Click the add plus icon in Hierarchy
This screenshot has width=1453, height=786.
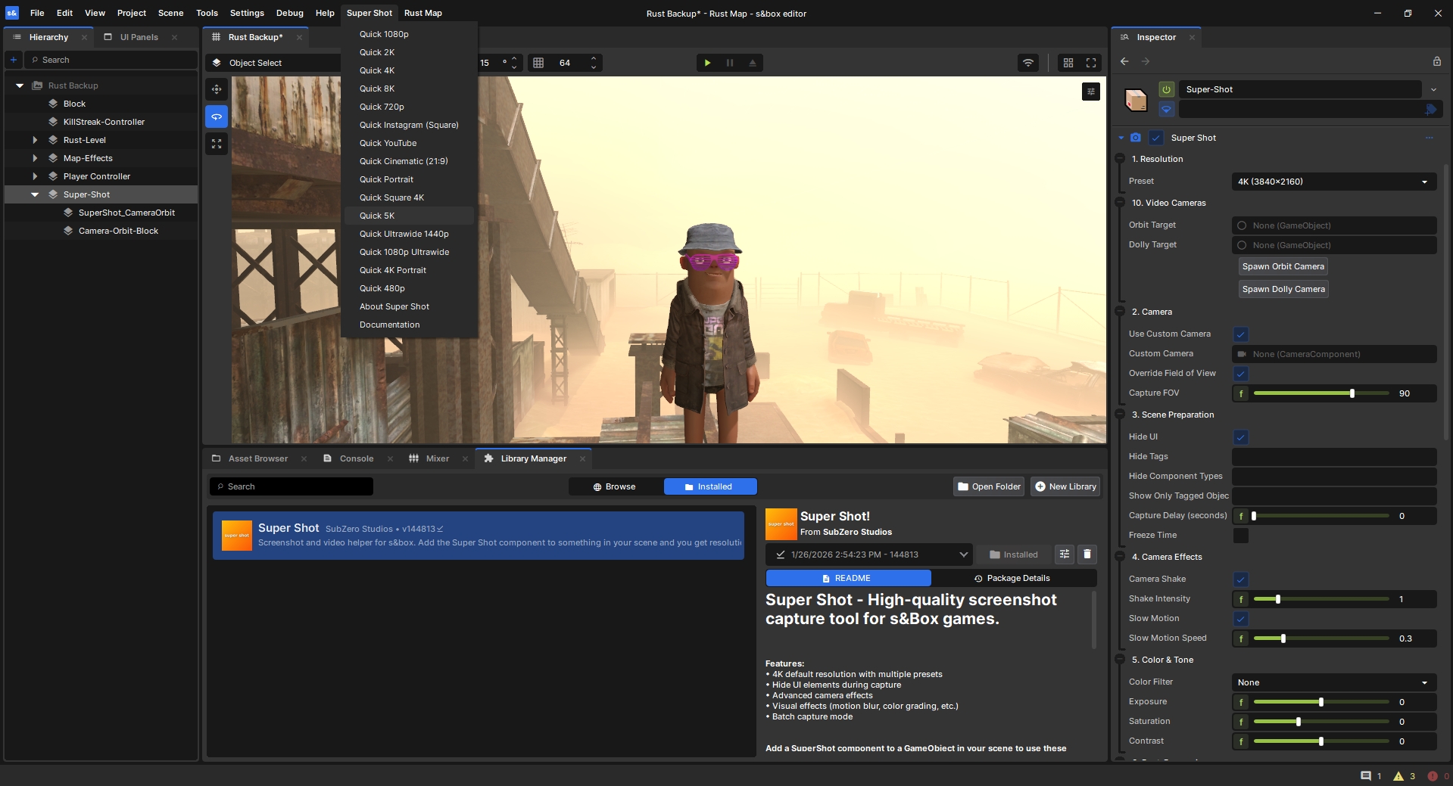[14, 60]
